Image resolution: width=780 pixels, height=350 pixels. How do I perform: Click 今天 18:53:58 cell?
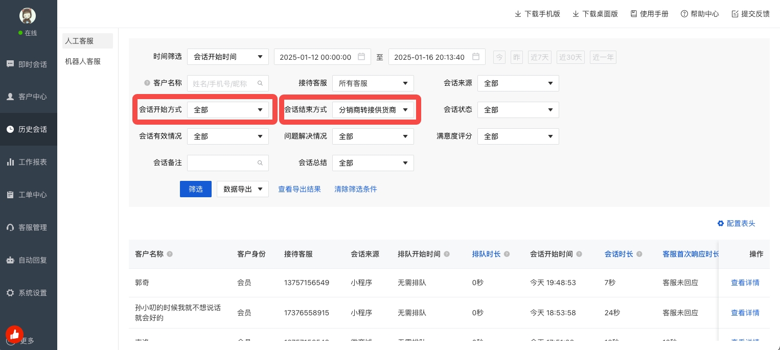pos(553,313)
